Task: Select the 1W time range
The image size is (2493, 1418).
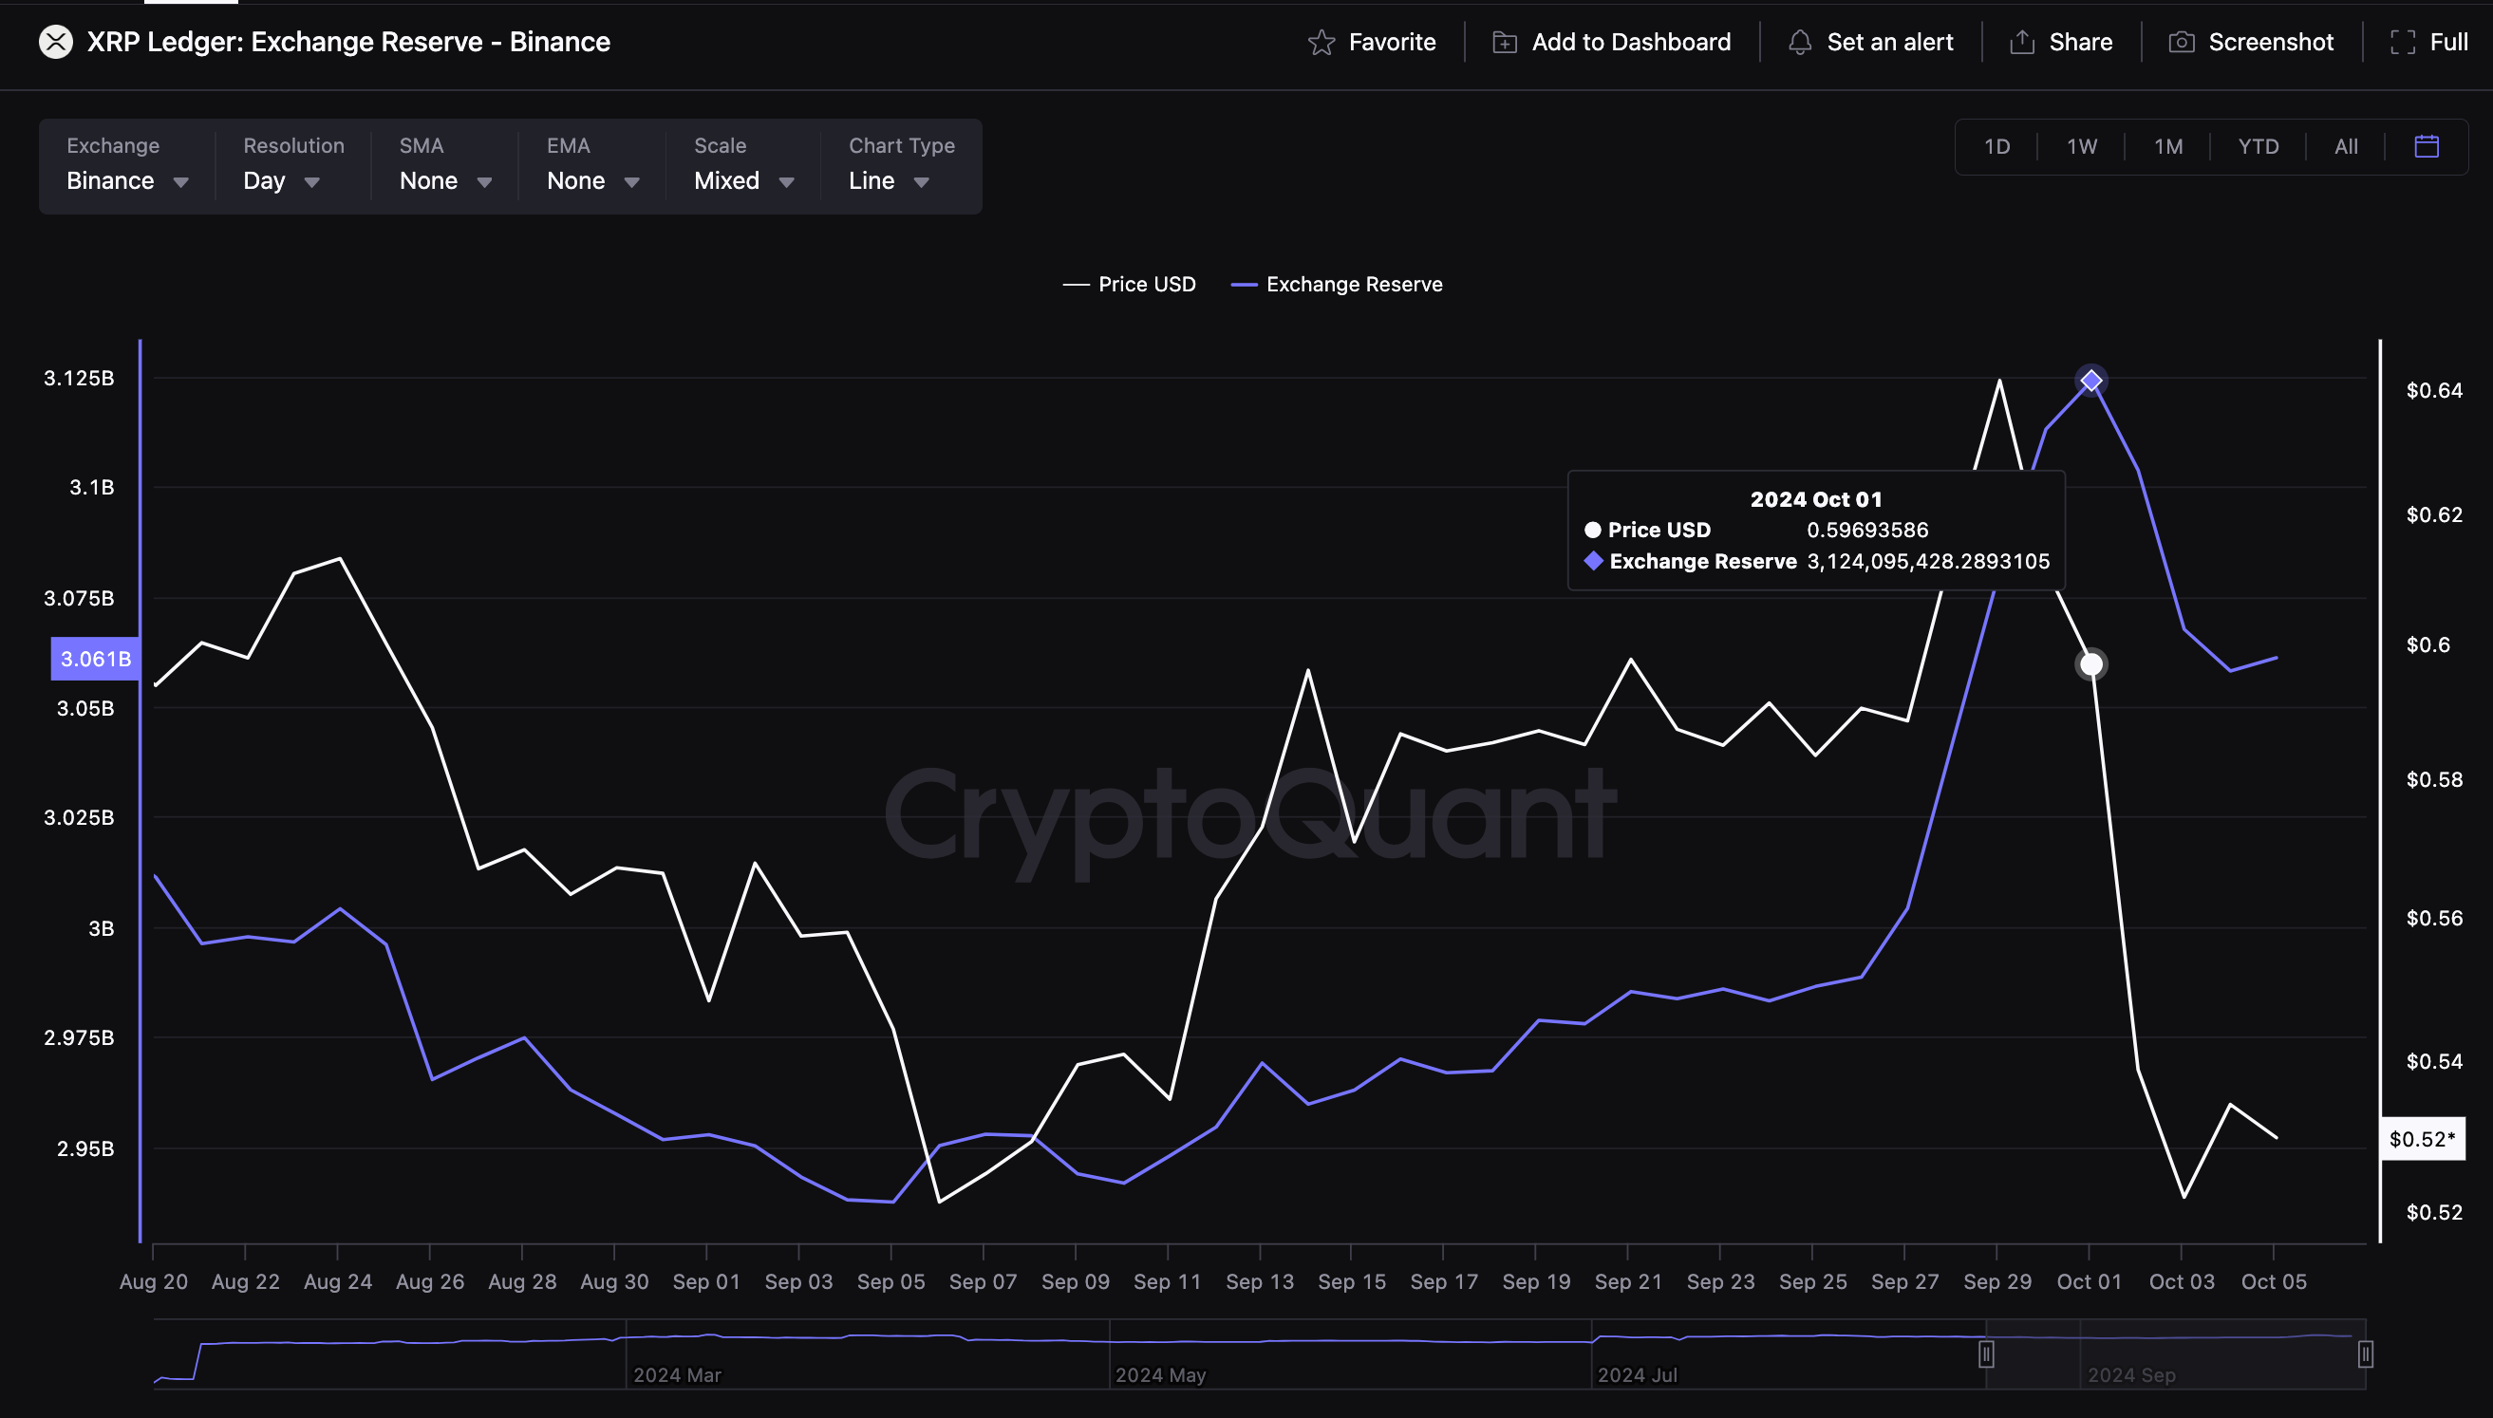Action: pos(2081,146)
